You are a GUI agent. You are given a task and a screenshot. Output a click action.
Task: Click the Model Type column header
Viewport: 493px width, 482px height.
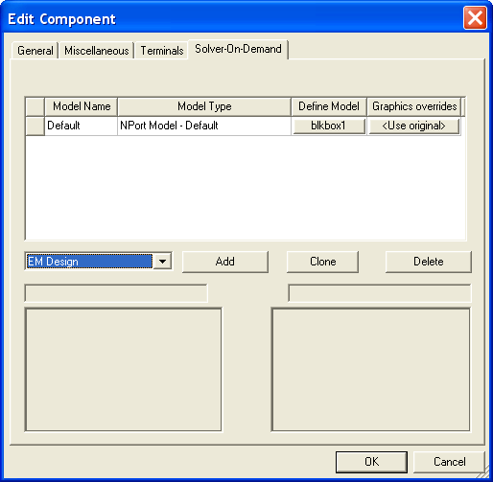[204, 106]
